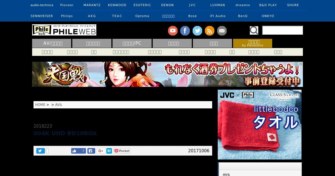Click the magnifier search icon

click(x=254, y=30)
